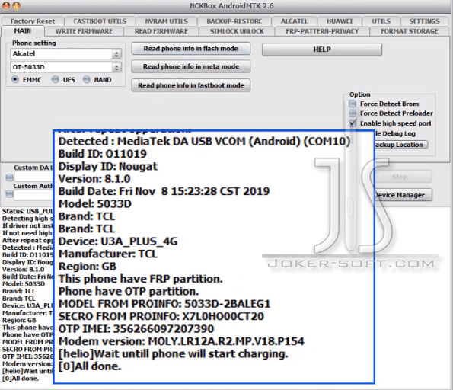Open the READ FIRMWARE tab

[161, 31]
